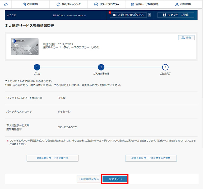This screenshot has height=189, width=203.
Task: Open the お客様情報 menu
Action: (183, 4)
